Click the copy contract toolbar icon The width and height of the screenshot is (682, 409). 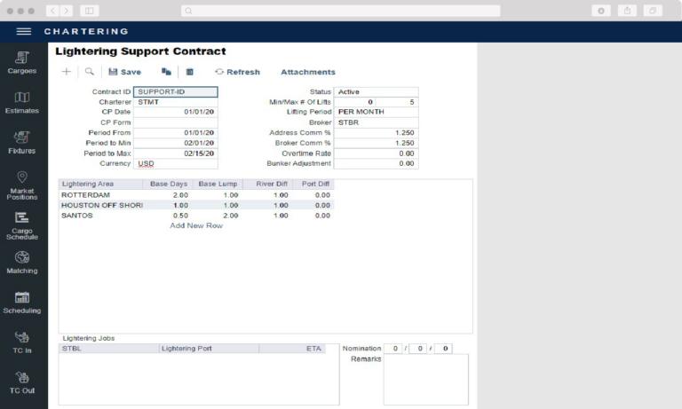pos(166,72)
